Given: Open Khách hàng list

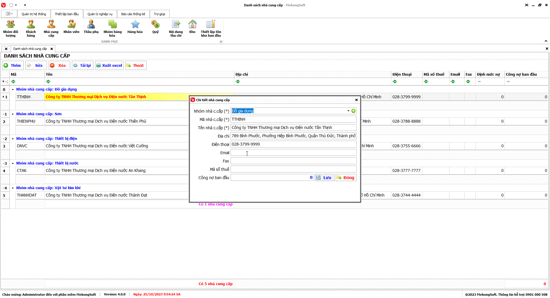Looking at the screenshot, I should point(31,29).
